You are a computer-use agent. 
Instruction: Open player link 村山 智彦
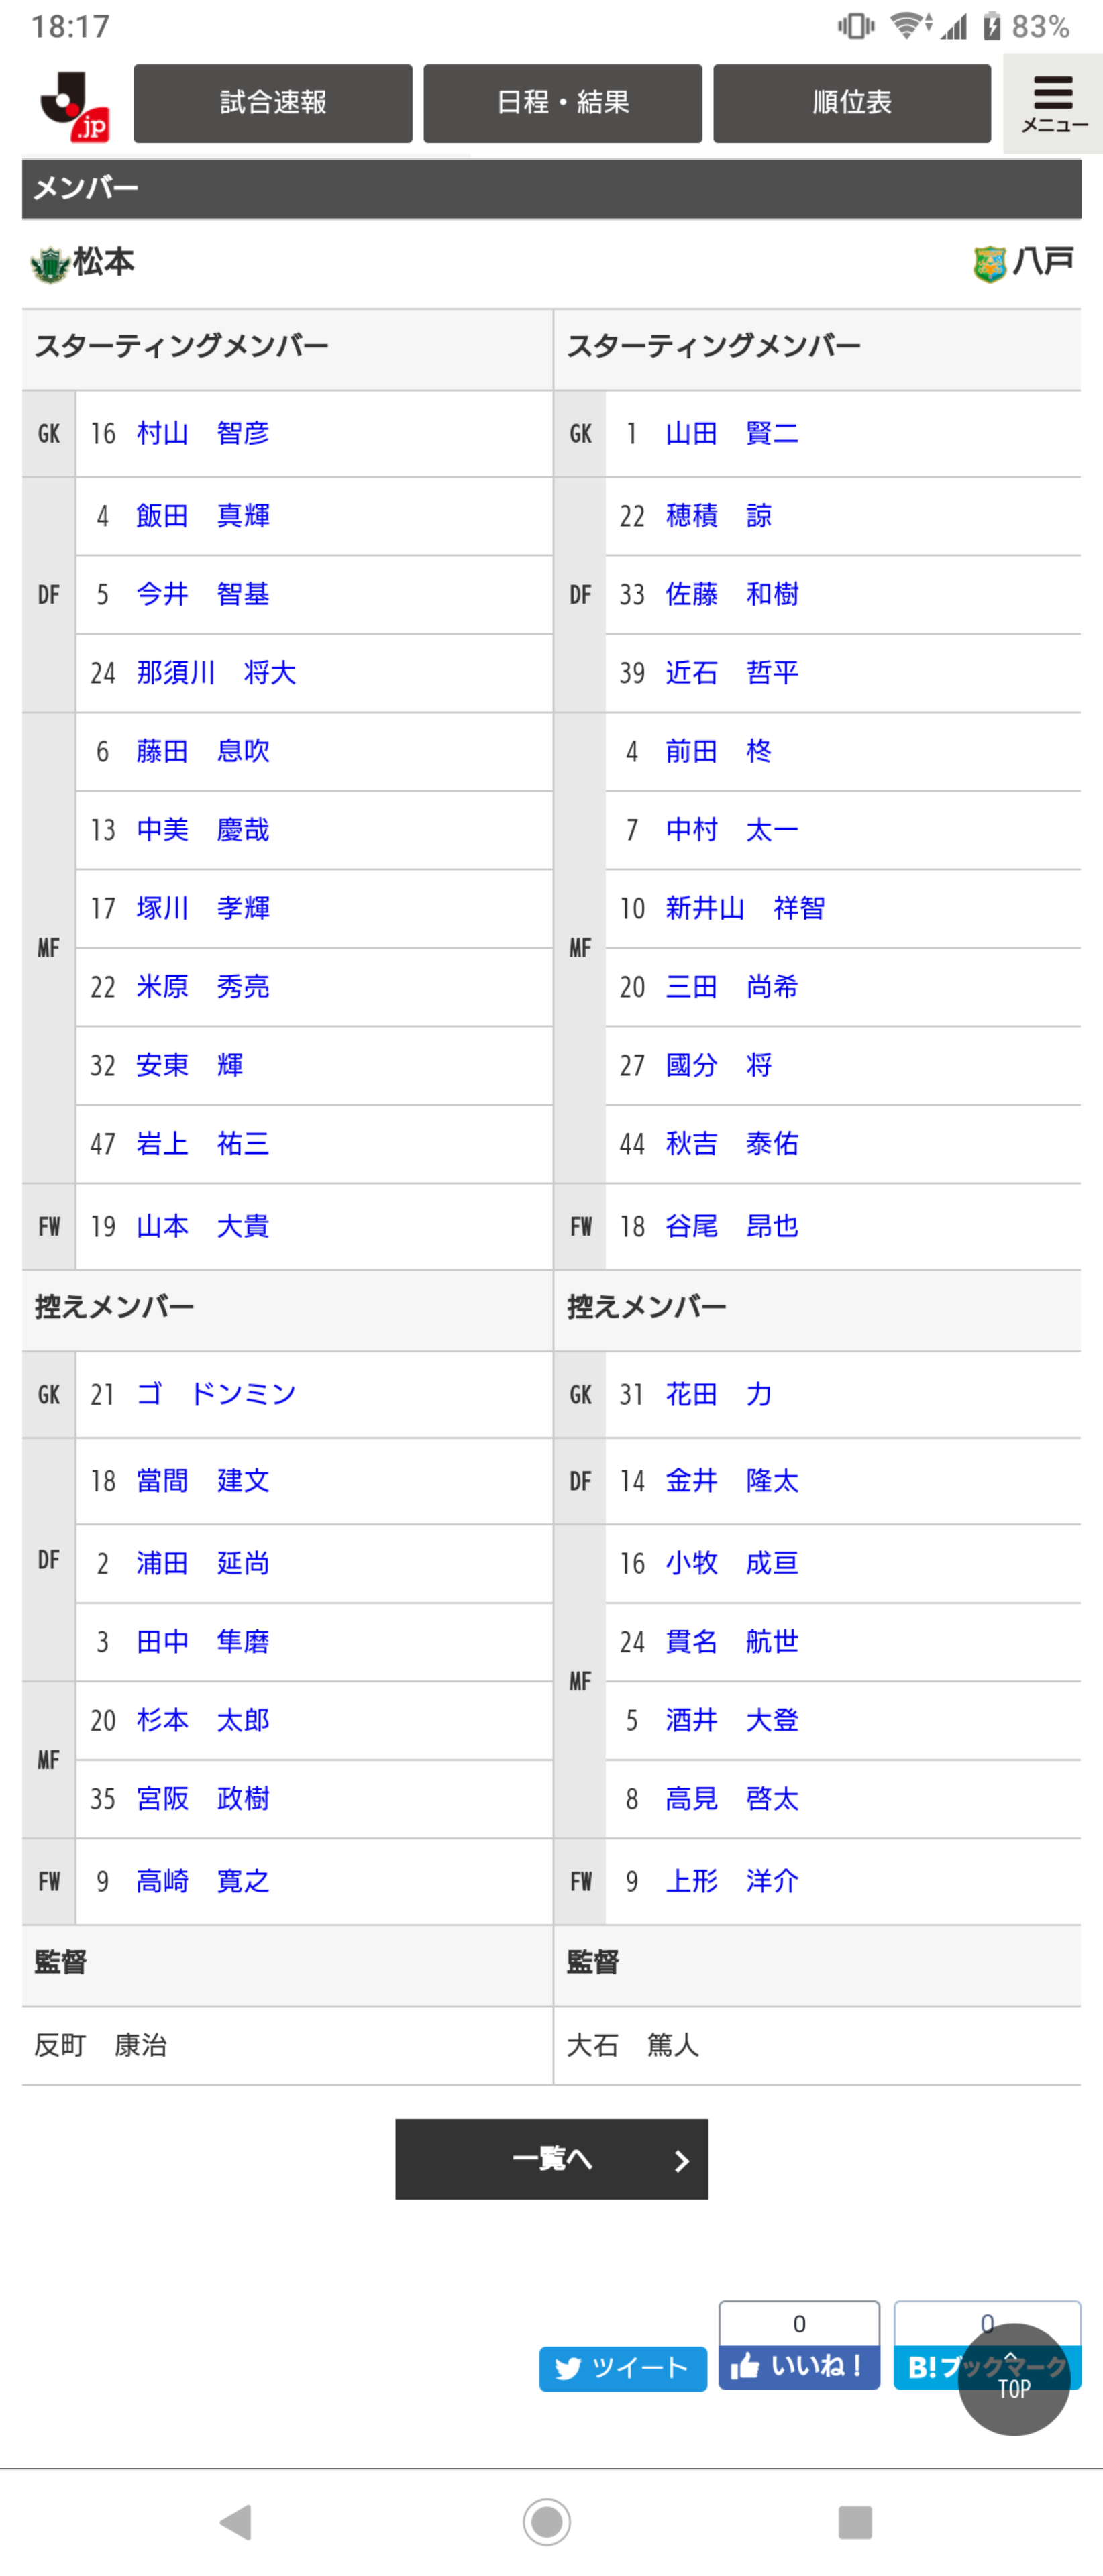click(x=203, y=434)
